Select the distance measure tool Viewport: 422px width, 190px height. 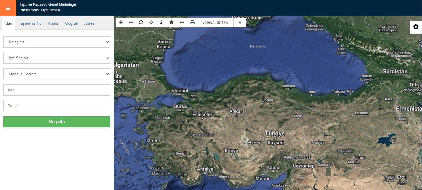click(182, 22)
